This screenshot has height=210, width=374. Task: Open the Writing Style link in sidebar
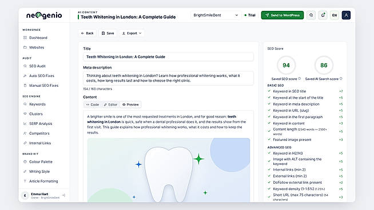(x=39, y=171)
